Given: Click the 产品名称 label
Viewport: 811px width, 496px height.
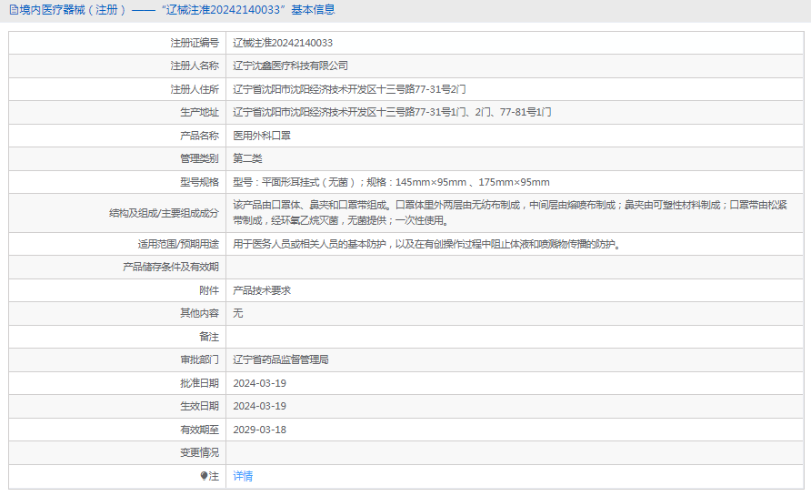Looking at the screenshot, I should [199, 136].
